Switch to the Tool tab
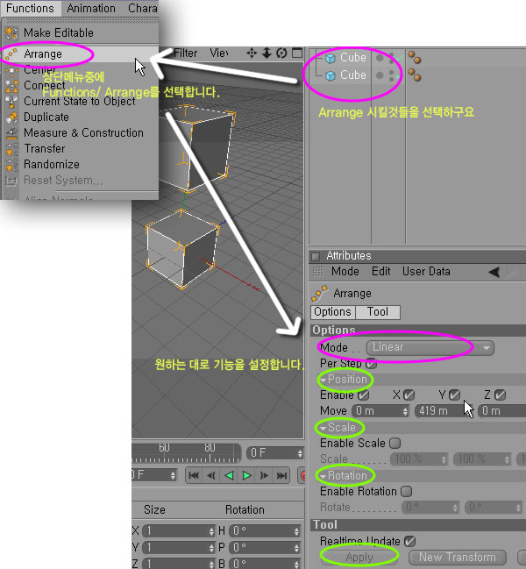The height and width of the screenshot is (569, 526). tap(378, 312)
